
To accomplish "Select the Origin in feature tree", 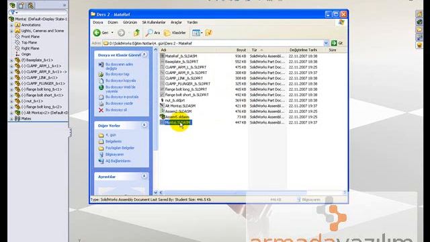I will (26, 54).
